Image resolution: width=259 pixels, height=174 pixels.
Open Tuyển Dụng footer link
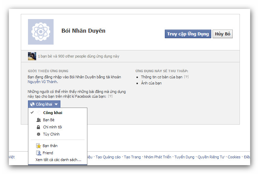(184, 157)
